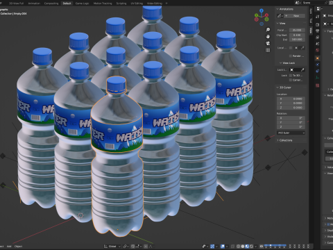This screenshot has height=250, width=333.
Task: Click the 3D cursor Rotation X field
Action: point(291,118)
